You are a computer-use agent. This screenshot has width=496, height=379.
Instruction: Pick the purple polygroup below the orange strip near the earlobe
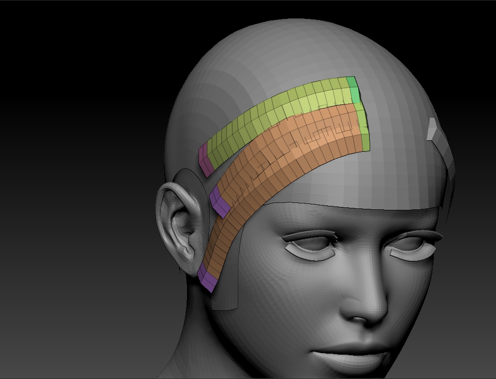point(207,279)
